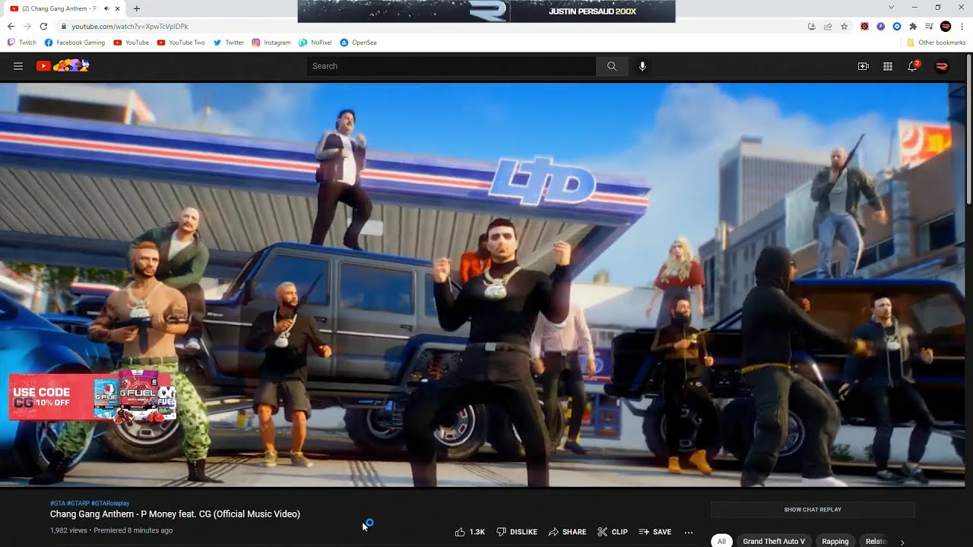This screenshot has width=973, height=547.
Task: Install the app from the address bar
Action: (x=812, y=26)
